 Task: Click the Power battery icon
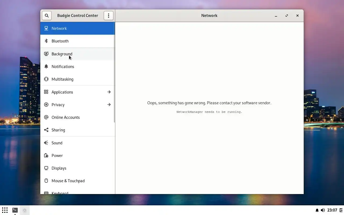click(46, 155)
